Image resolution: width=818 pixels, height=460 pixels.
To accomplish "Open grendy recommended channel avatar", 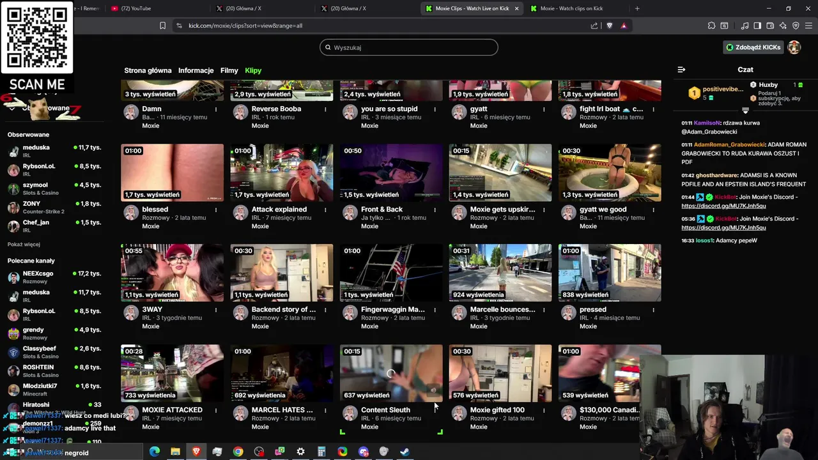I will coord(13,333).
